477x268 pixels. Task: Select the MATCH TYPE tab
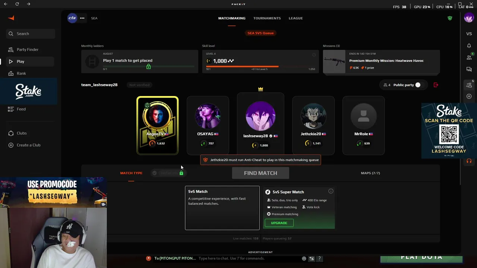[131, 173]
